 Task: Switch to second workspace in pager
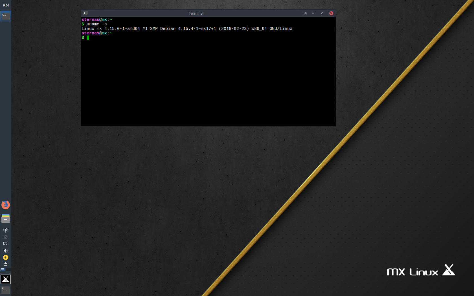point(8,270)
